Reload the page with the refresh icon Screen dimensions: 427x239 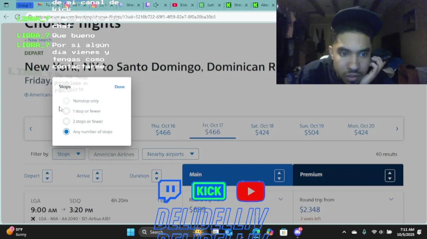click(x=17, y=17)
